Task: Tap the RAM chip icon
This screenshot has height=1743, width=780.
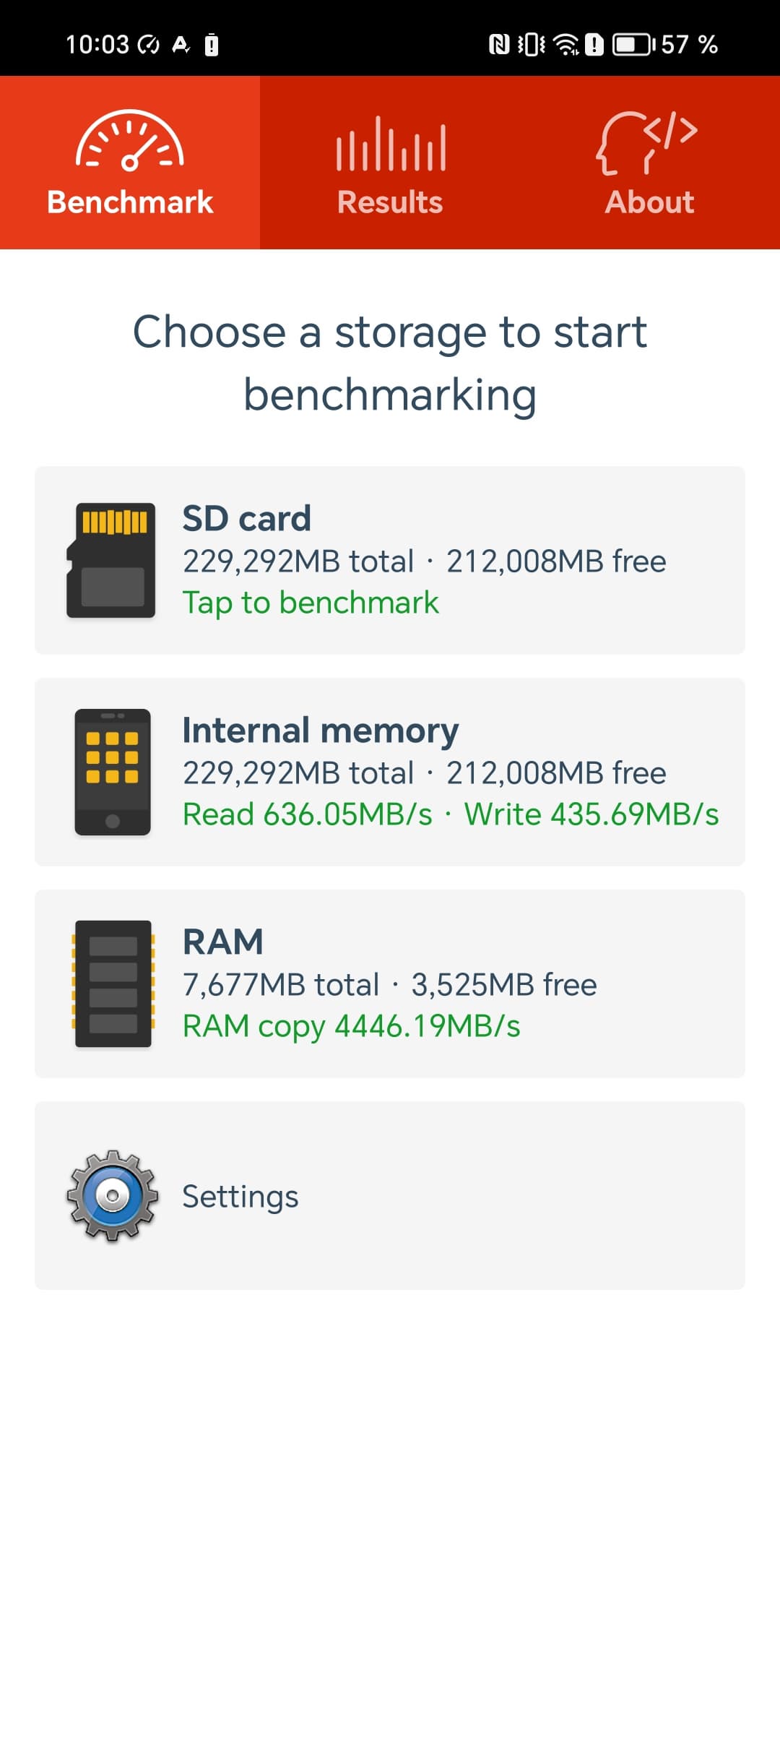Action: [113, 984]
